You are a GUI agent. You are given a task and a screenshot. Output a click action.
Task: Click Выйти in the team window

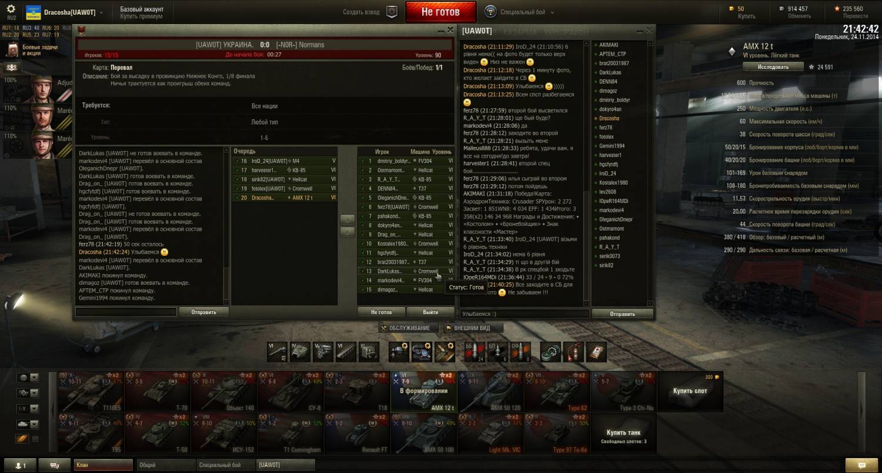430,312
